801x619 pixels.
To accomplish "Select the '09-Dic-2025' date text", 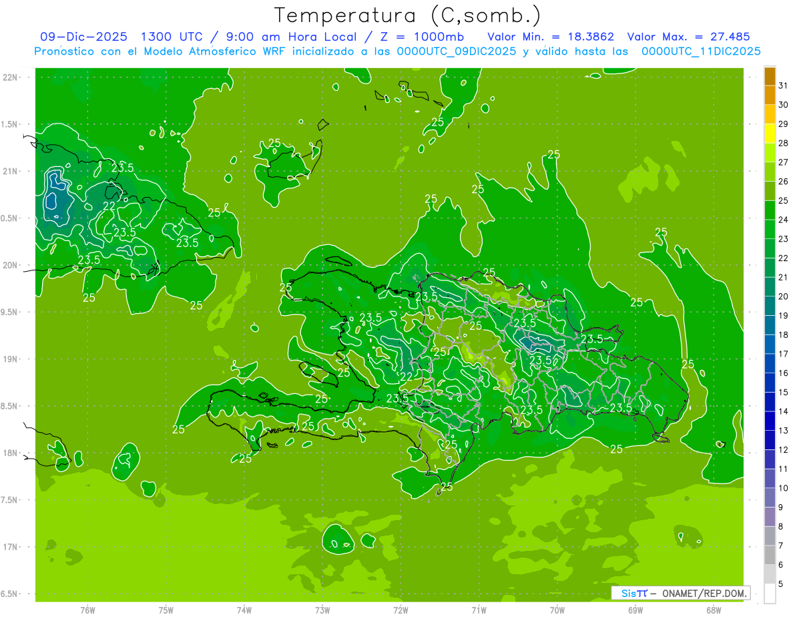I will pos(83,37).
